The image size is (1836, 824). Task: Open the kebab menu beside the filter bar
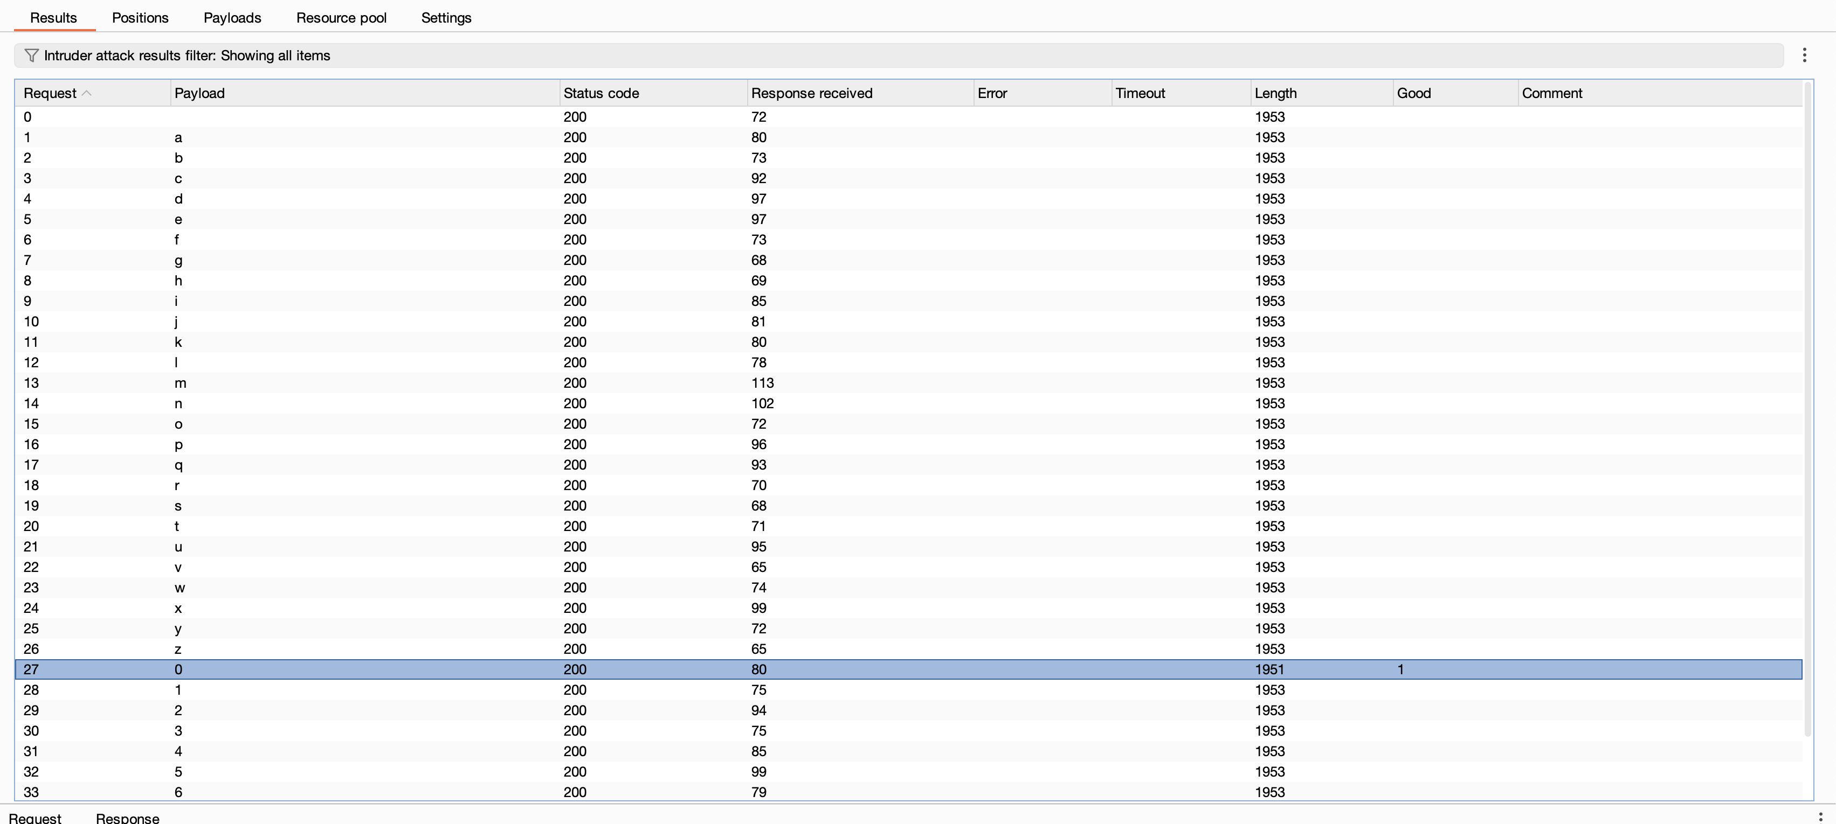[1804, 55]
